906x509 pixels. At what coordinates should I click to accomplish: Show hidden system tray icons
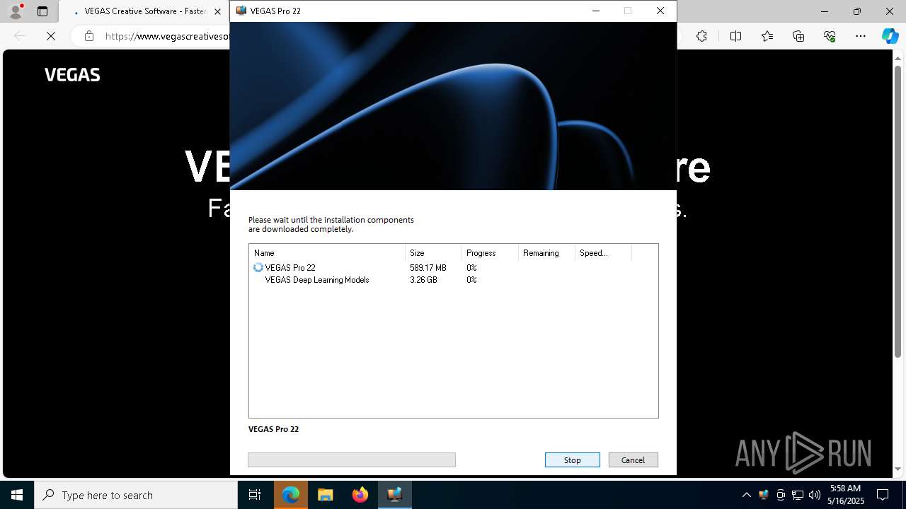pyautogui.click(x=746, y=495)
